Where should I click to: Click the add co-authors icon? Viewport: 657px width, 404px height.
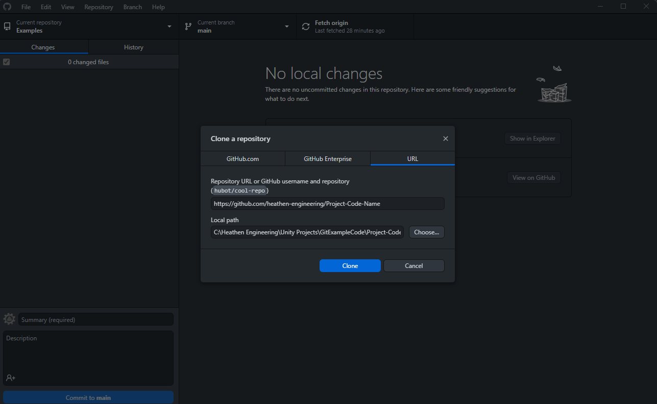coord(11,378)
